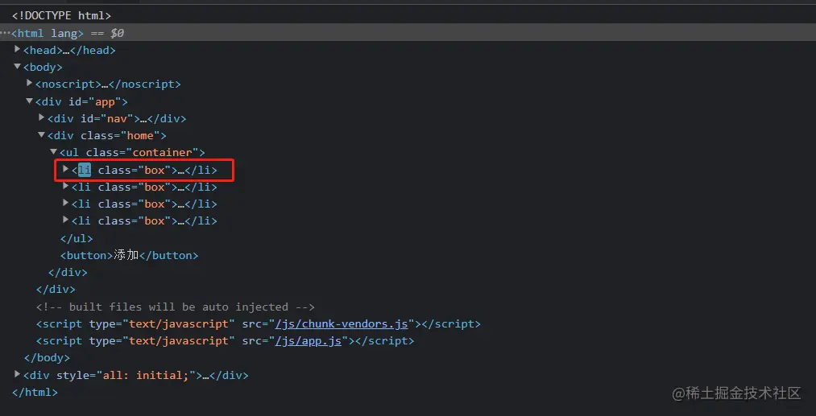Open the /js/chunk-vendors.js source link
The height and width of the screenshot is (416, 816).
(342, 324)
